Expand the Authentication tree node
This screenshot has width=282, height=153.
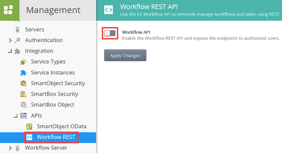click(x=10, y=40)
